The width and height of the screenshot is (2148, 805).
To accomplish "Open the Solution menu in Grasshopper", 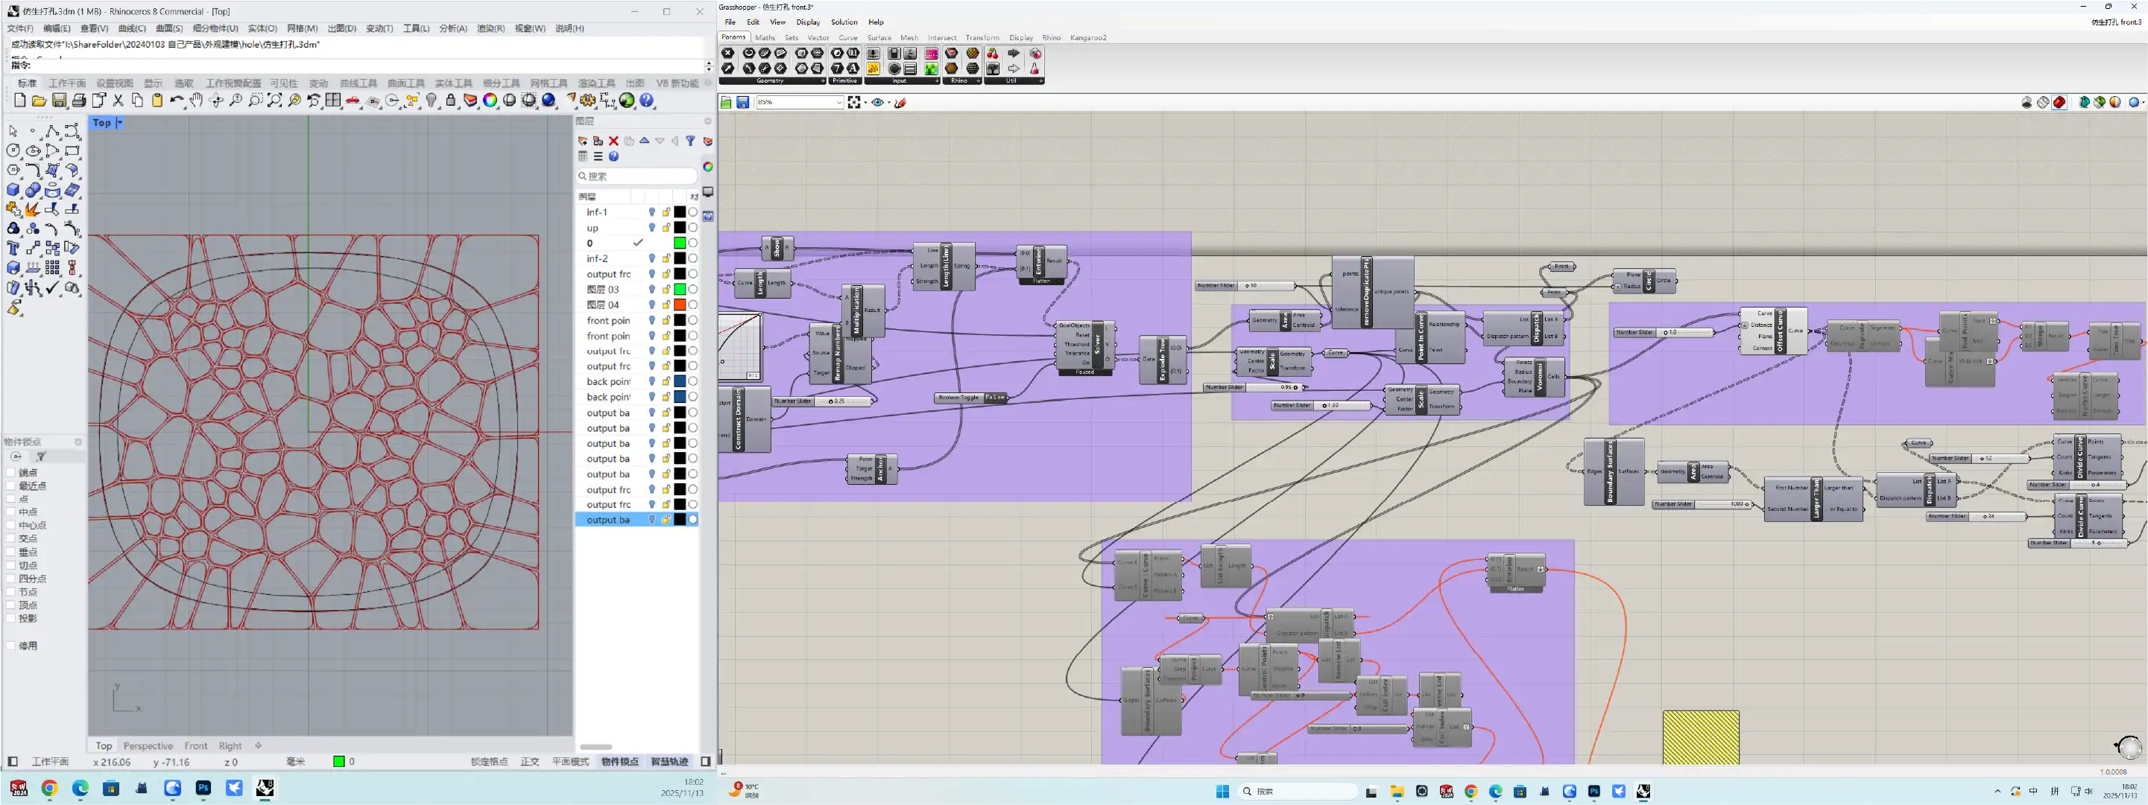I will [843, 22].
